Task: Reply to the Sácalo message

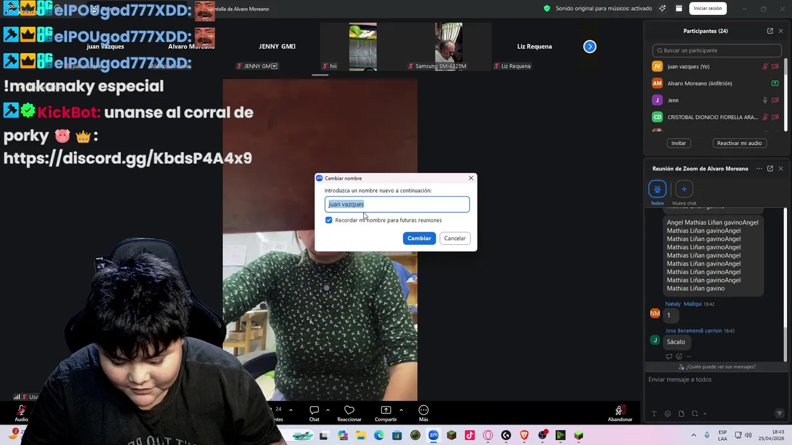Action: pos(669,357)
